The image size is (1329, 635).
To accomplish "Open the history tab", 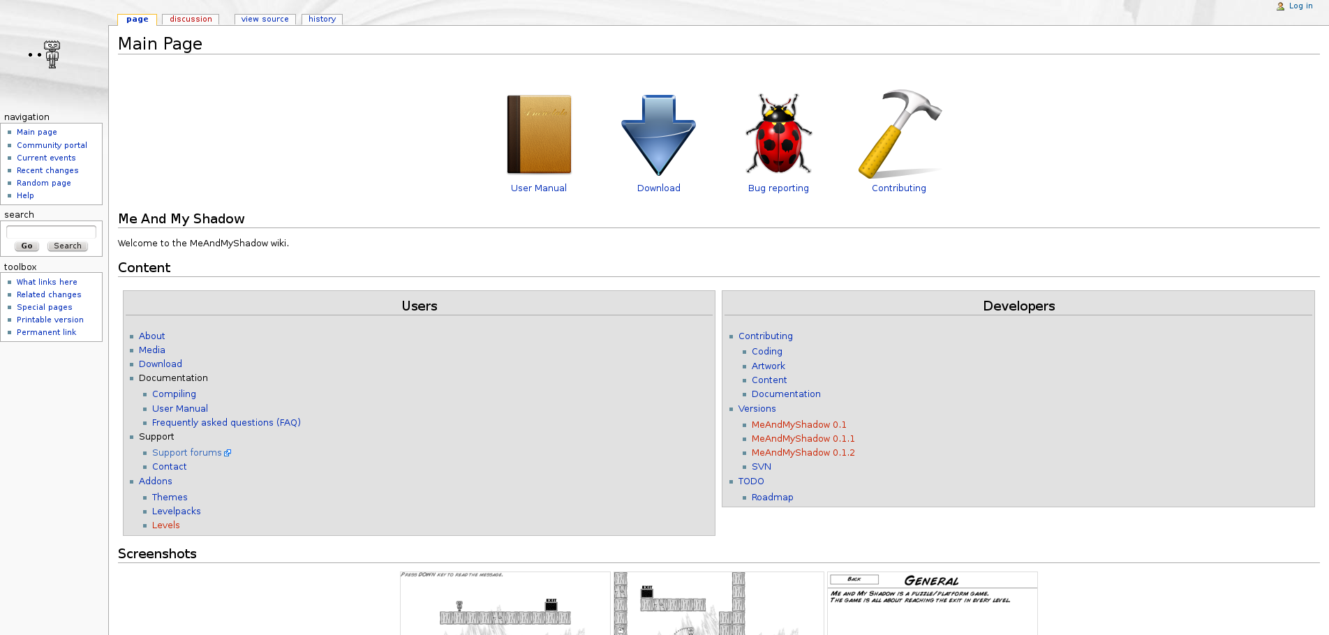I will click(322, 20).
